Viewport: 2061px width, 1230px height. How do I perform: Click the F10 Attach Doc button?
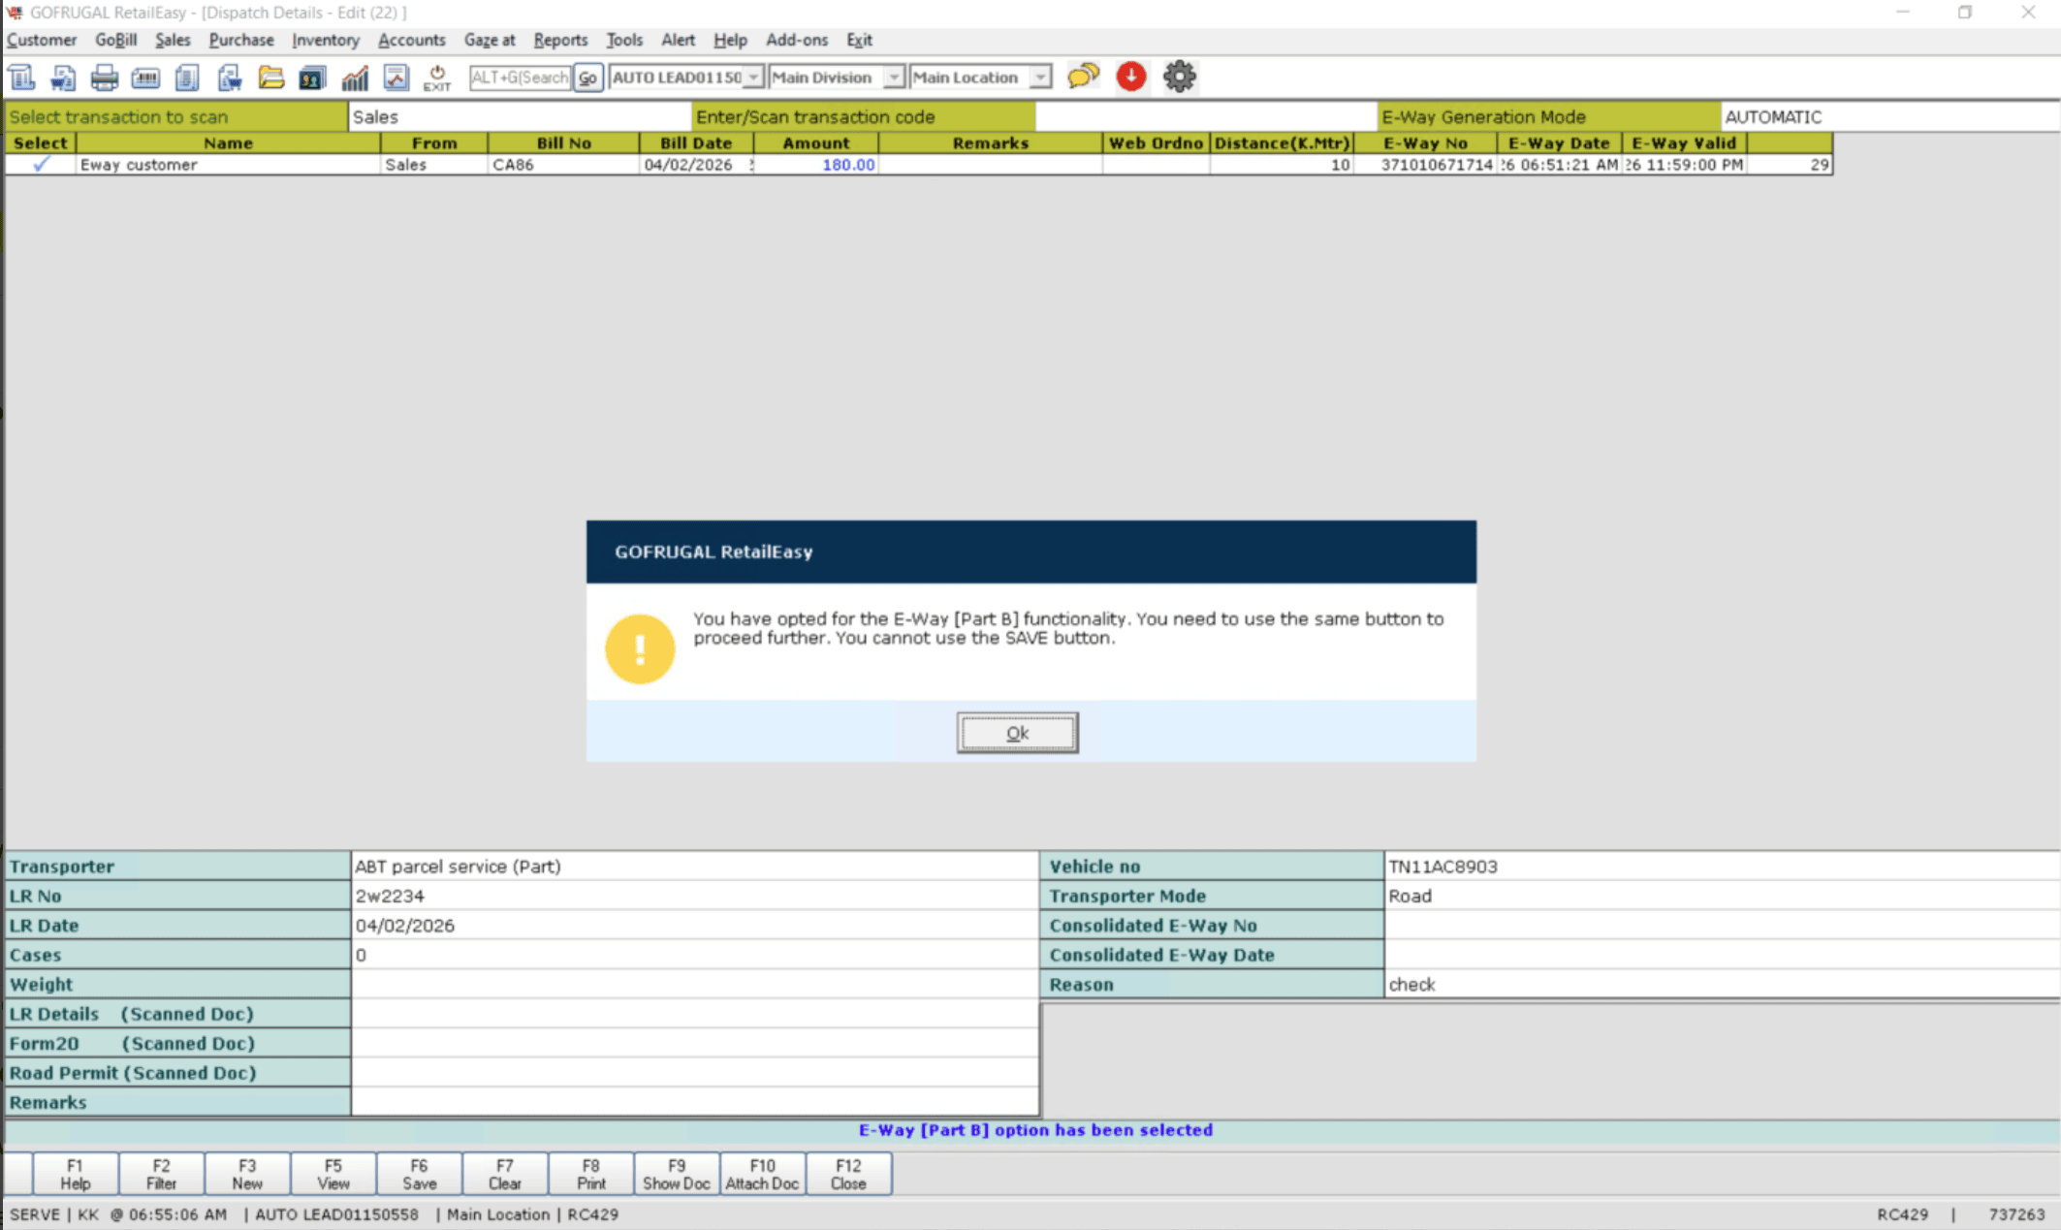click(x=762, y=1174)
